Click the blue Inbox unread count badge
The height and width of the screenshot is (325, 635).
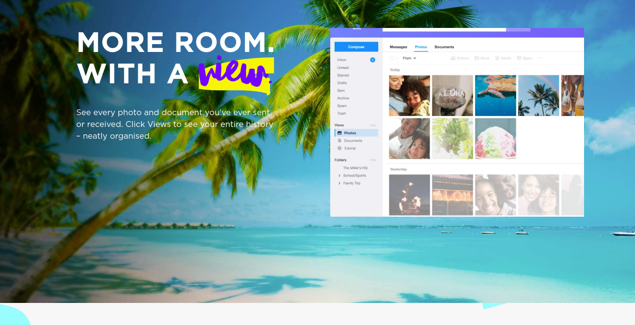pyautogui.click(x=372, y=60)
